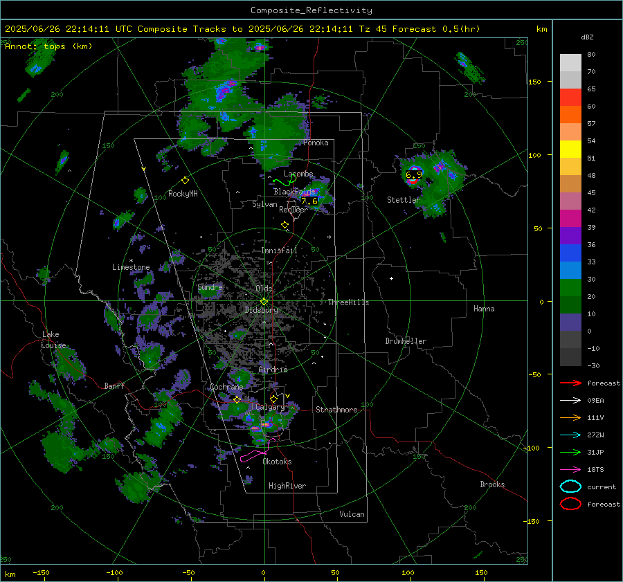Click the Lake Louise label

(53, 340)
